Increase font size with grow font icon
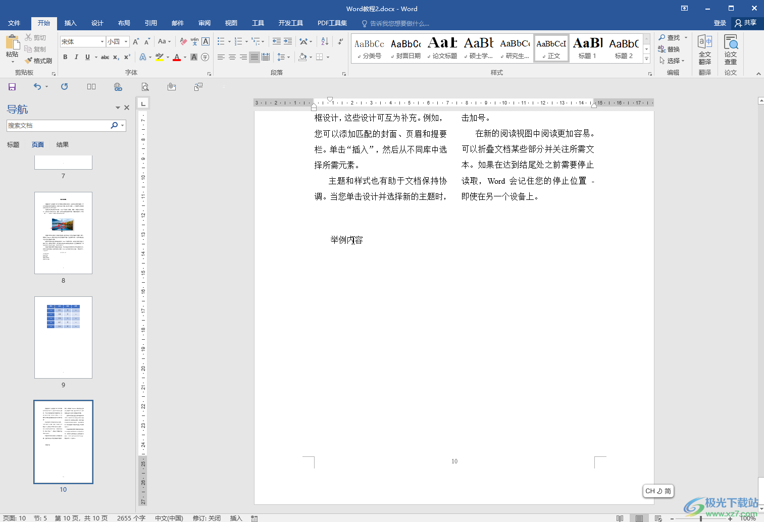The image size is (764, 522). 136,41
